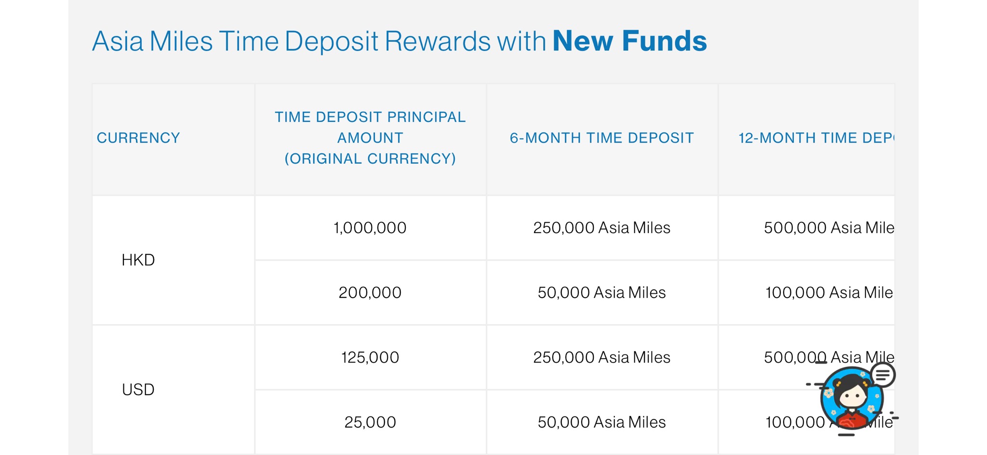Click 500,000 Asia Miles for HKD 12-month

click(x=829, y=228)
